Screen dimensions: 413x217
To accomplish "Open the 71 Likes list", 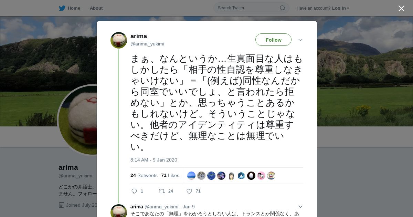I will [170, 175].
